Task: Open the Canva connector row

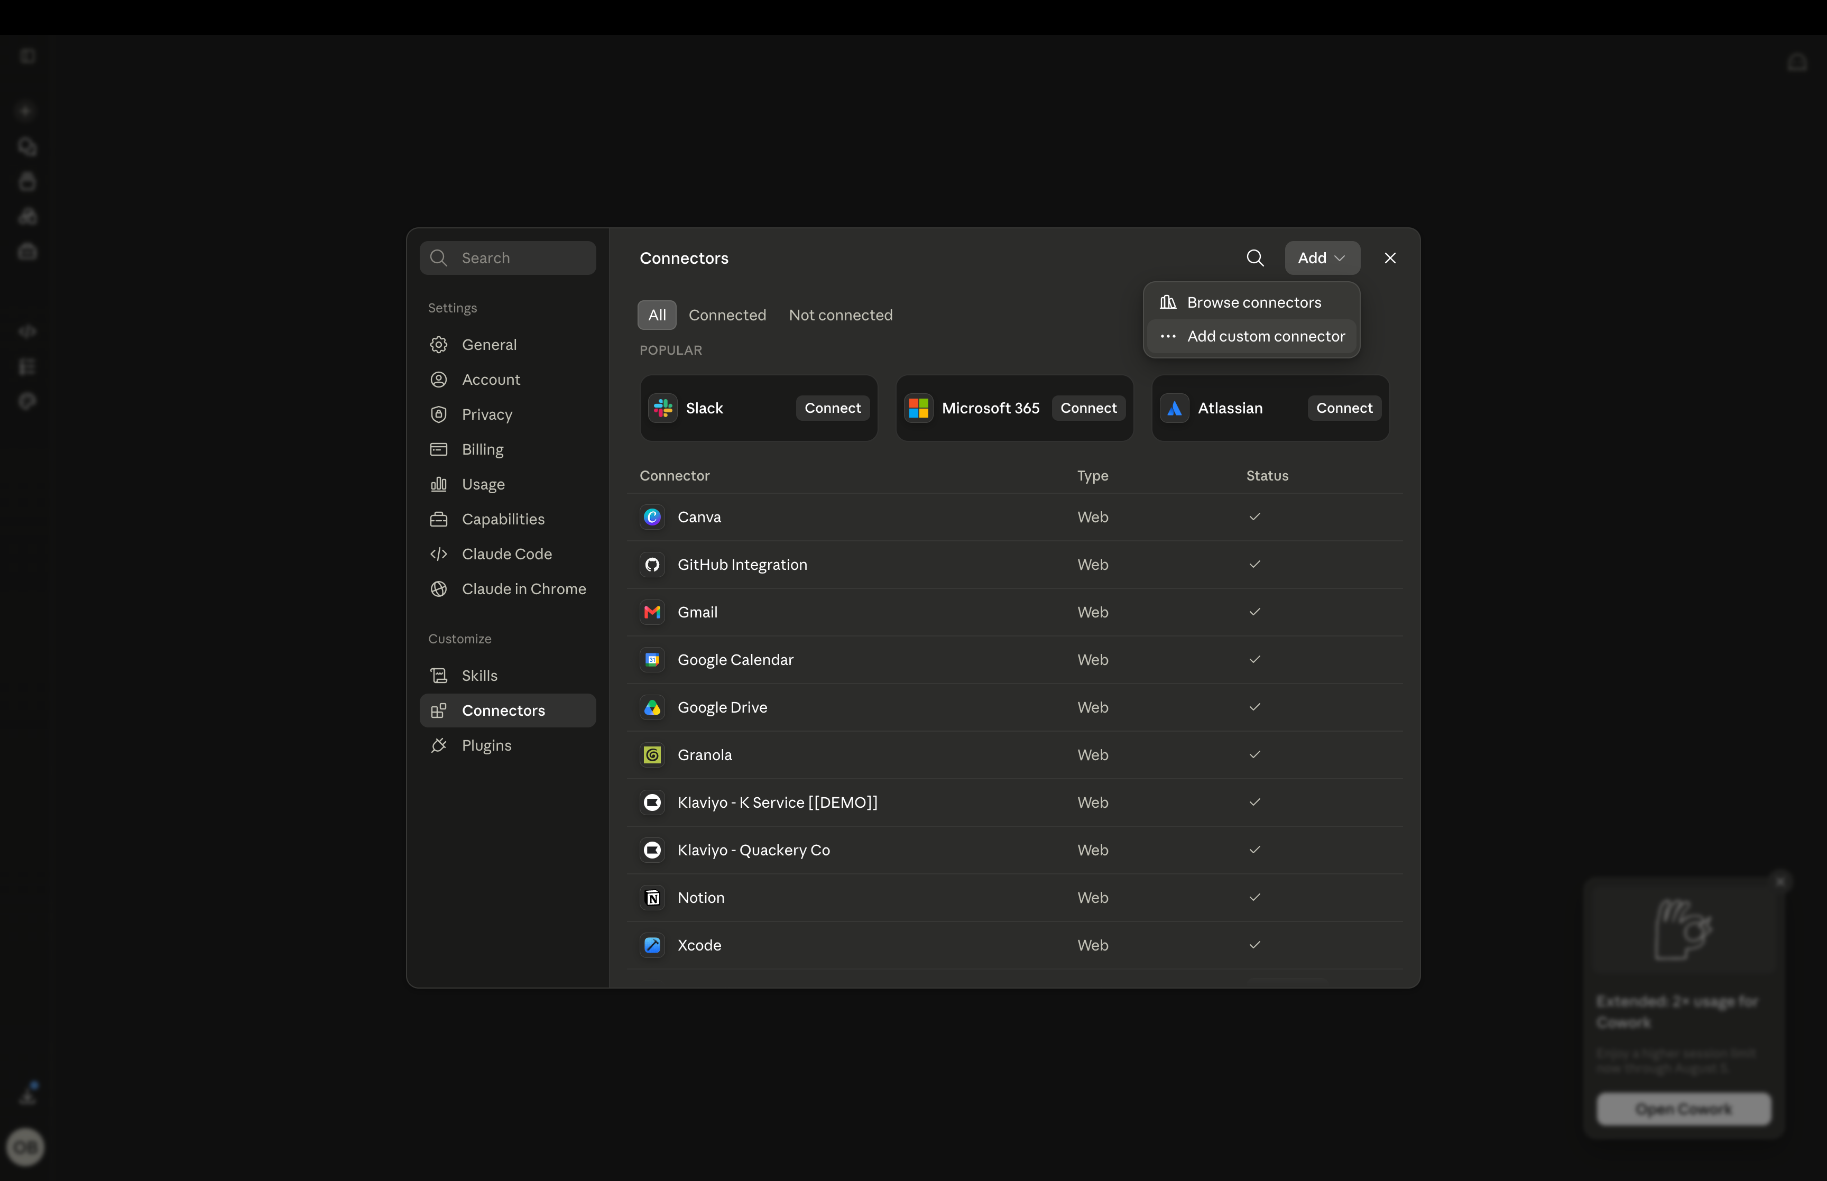Action: point(1015,517)
